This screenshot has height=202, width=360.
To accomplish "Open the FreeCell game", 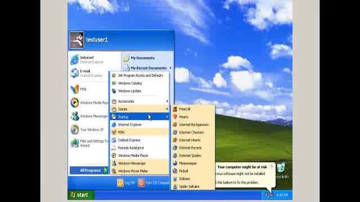I will pyautogui.click(x=193, y=109).
